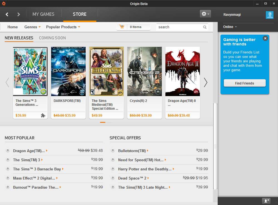Expand the Genres dropdown
Screen dimensions: 278x205
point(32,27)
